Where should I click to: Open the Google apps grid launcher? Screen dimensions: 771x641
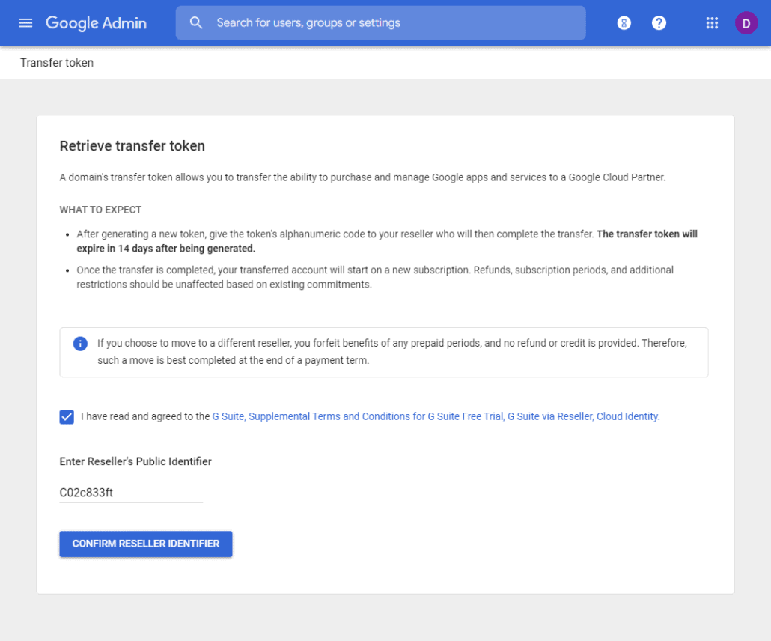pos(712,23)
